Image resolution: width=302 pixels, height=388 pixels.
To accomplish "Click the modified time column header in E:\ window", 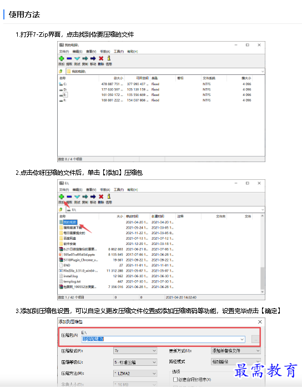I will click(137, 216).
